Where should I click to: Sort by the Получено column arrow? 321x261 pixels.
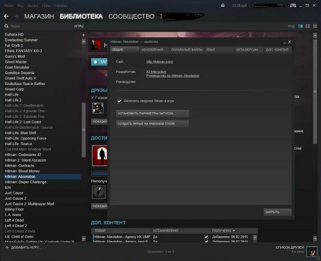(x=234, y=231)
